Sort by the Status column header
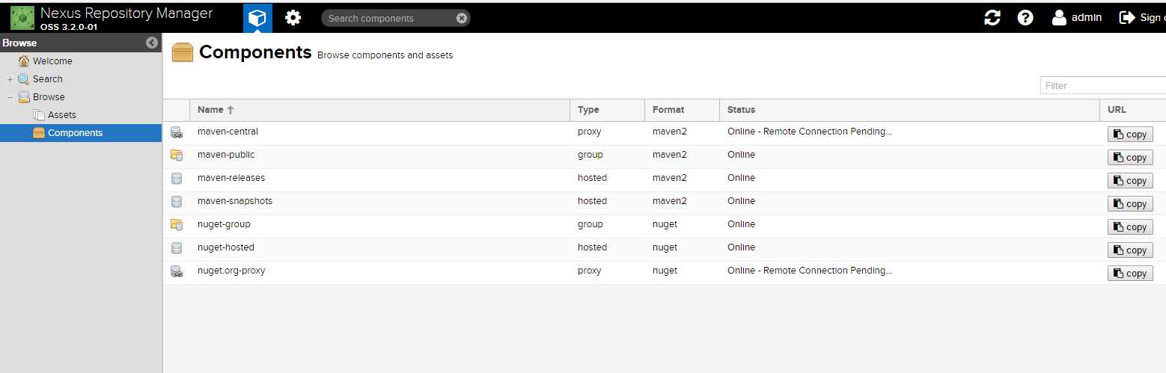1166x373 pixels. coord(909,110)
